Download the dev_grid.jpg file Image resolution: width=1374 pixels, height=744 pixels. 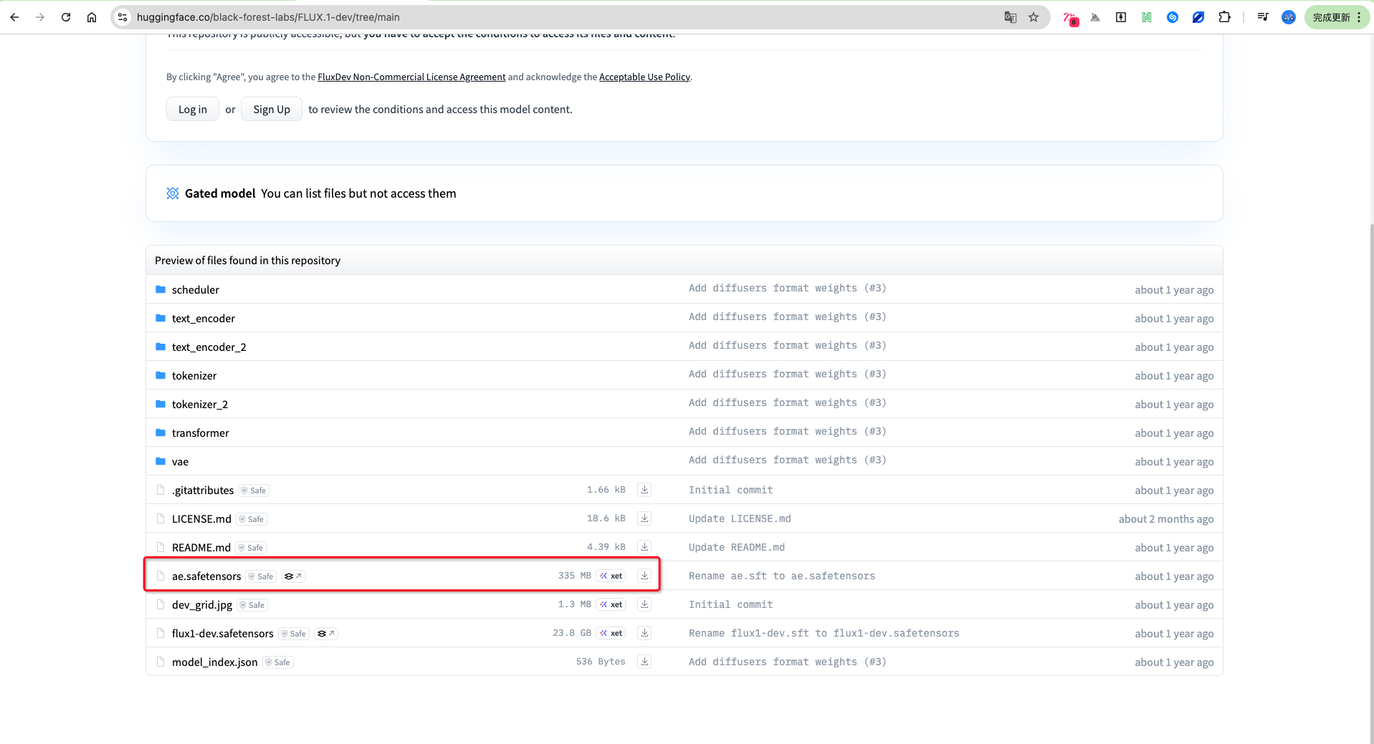(644, 604)
